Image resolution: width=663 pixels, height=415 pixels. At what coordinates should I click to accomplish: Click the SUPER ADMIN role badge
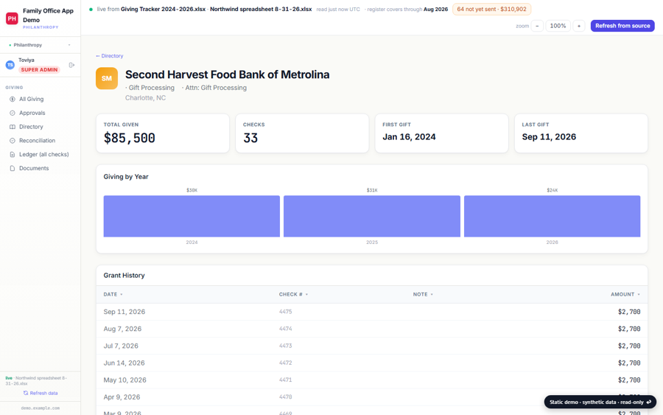(x=39, y=70)
